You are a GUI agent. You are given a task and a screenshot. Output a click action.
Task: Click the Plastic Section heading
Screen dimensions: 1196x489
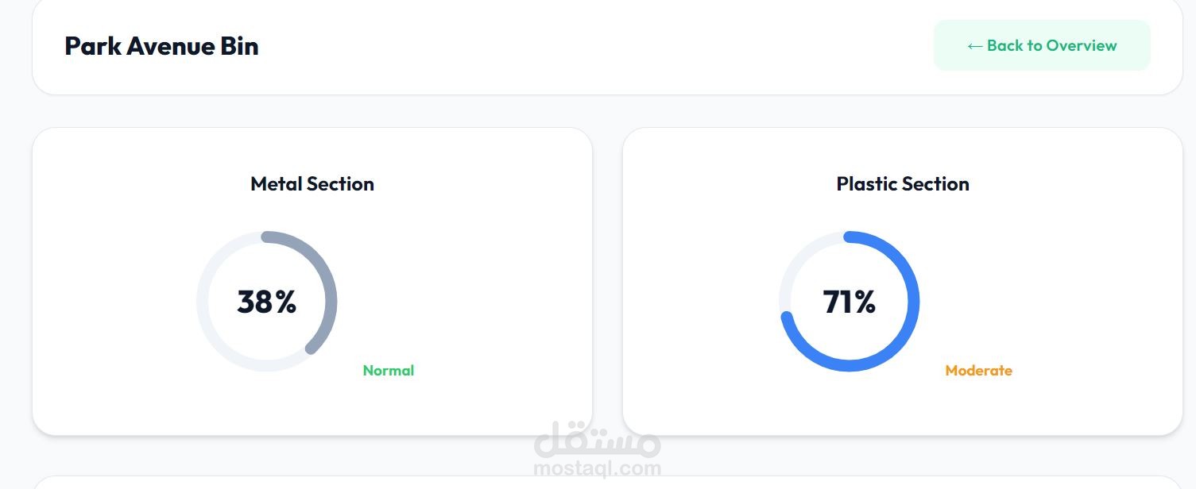coord(902,184)
